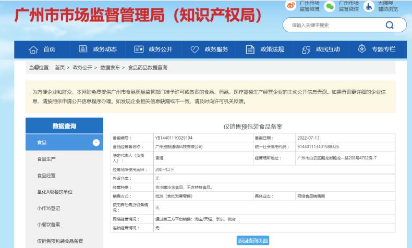The height and width of the screenshot is (248, 412).
Task: Follow the 政务公开 breadcrumb link
Action: coord(82,68)
